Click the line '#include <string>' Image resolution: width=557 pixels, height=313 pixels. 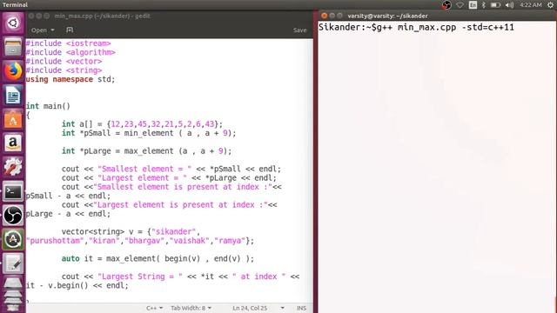coord(64,70)
